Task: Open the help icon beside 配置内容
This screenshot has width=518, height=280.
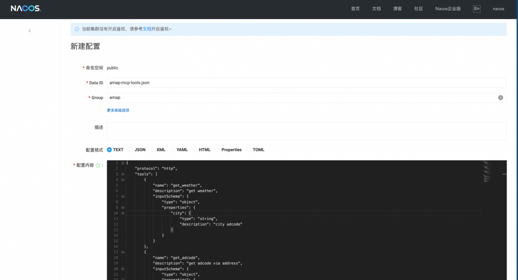Action: tap(98, 166)
